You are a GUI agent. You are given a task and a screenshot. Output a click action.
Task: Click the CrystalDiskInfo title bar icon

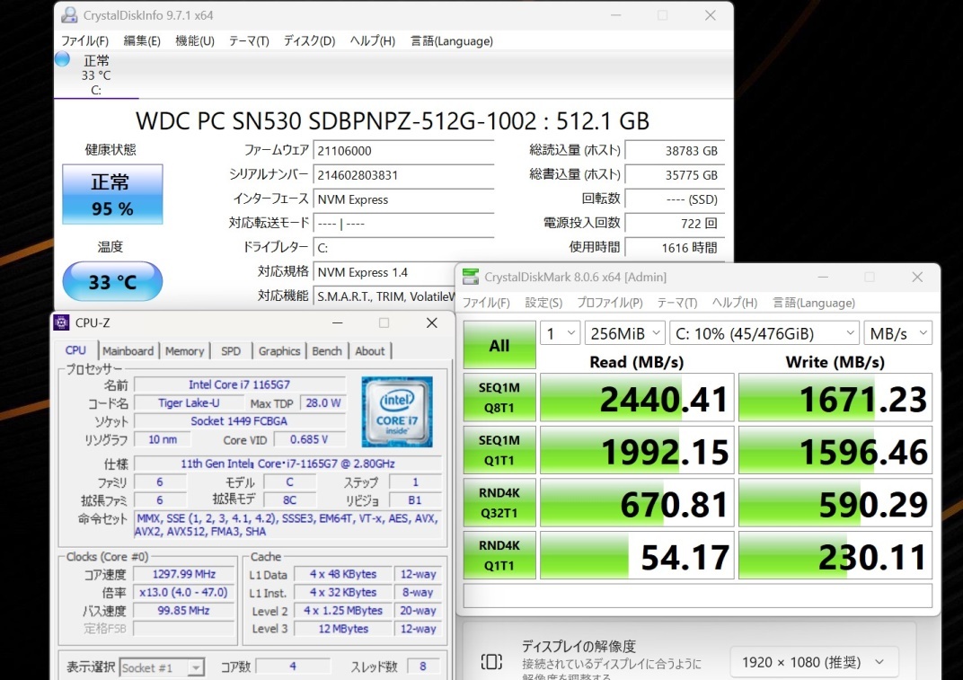click(x=69, y=15)
